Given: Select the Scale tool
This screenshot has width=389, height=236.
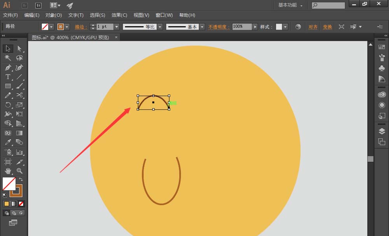Looking at the screenshot, I should (19, 105).
